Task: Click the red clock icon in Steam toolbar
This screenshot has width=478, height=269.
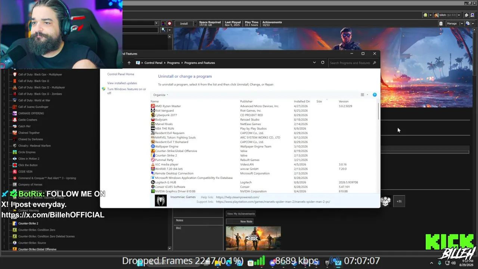Action: click(170, 24)
